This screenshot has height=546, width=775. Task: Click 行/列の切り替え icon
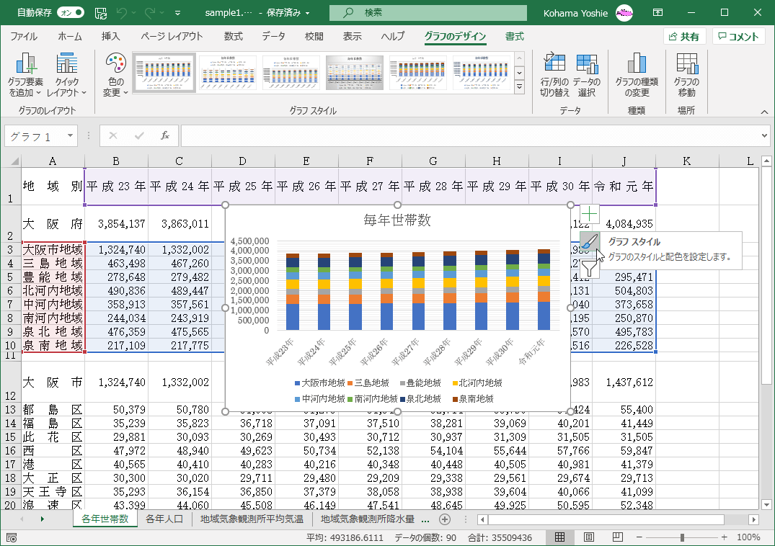[554, 65]
